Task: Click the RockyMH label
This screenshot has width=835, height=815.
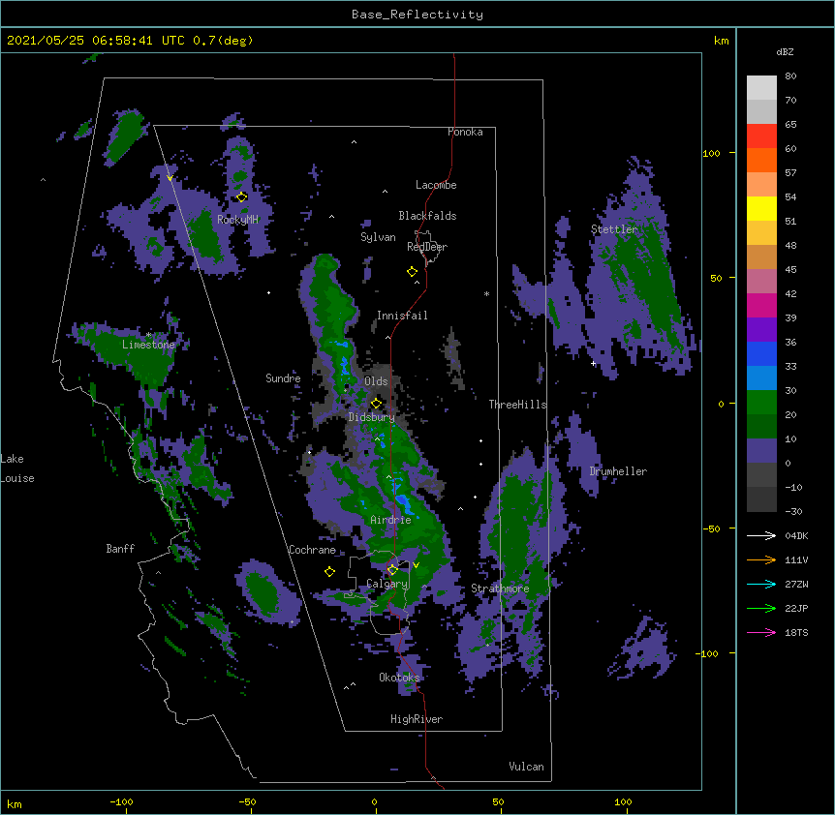Action: (237, 220)
